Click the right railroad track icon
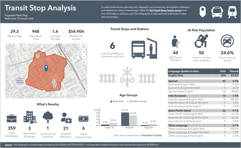This screenshot has height=148, width=241. [147, 78]
